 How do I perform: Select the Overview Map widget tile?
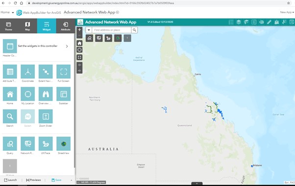coord(46,94)
